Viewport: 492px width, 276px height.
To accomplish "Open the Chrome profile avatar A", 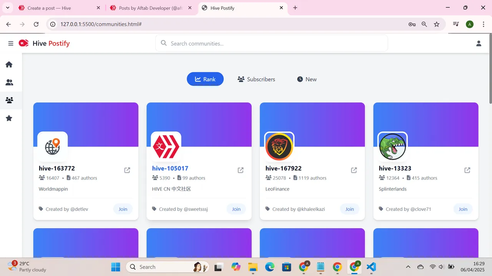I will [x=470, y=24].
